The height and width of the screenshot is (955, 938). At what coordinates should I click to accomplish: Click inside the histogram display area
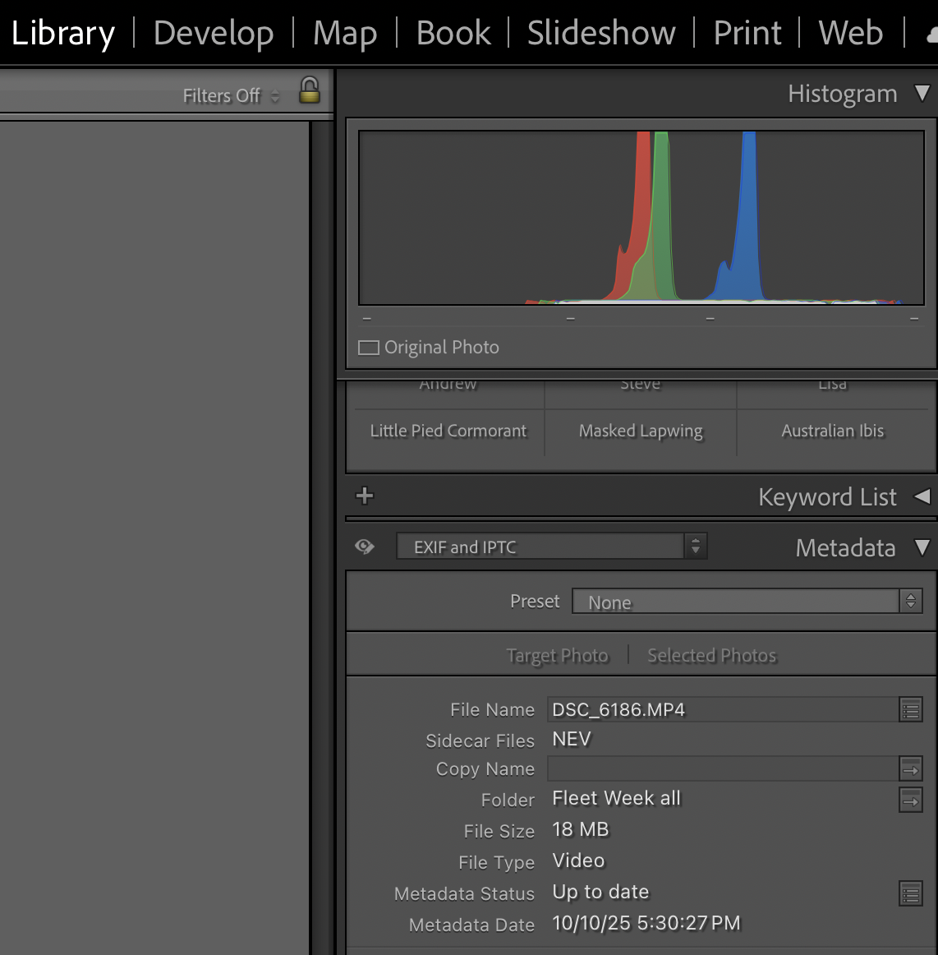(641, 216)
